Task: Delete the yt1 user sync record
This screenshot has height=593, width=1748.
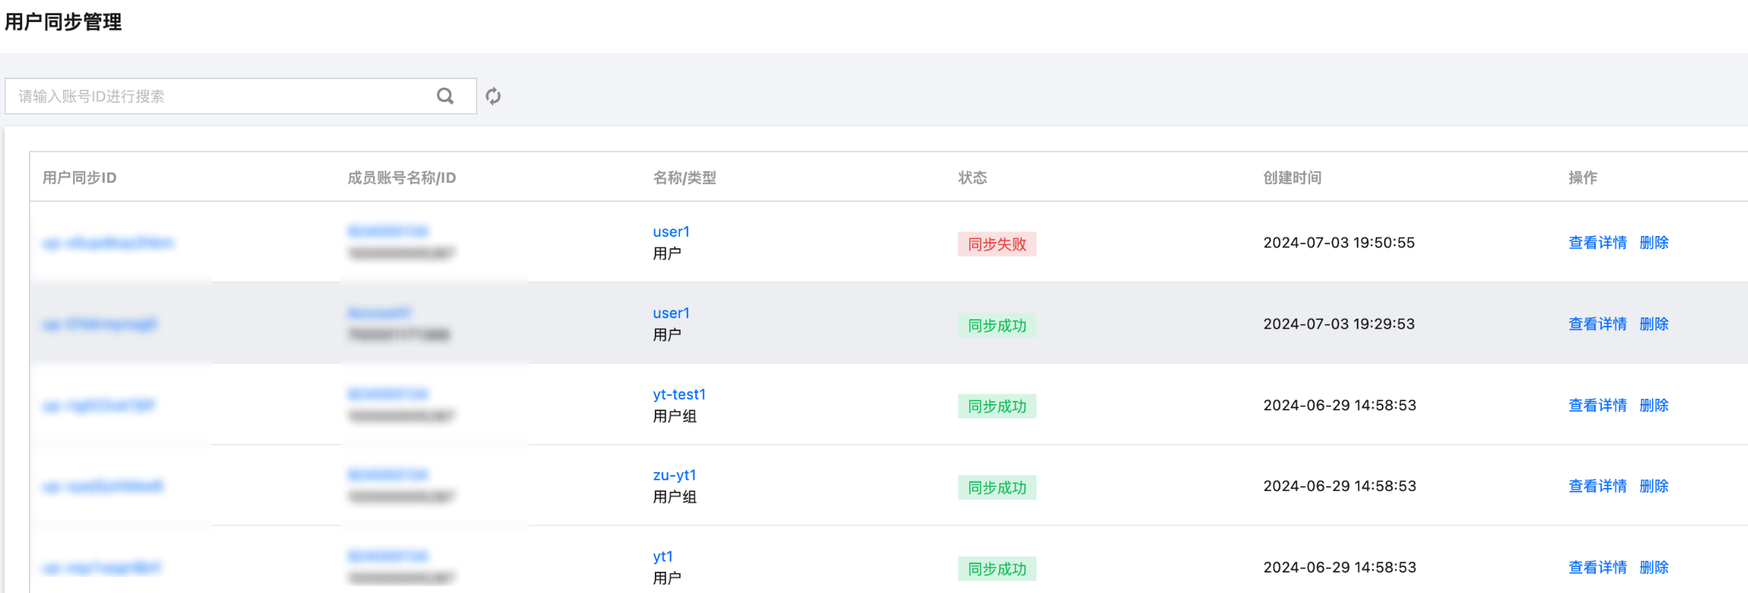Action: pos(1654,568)
